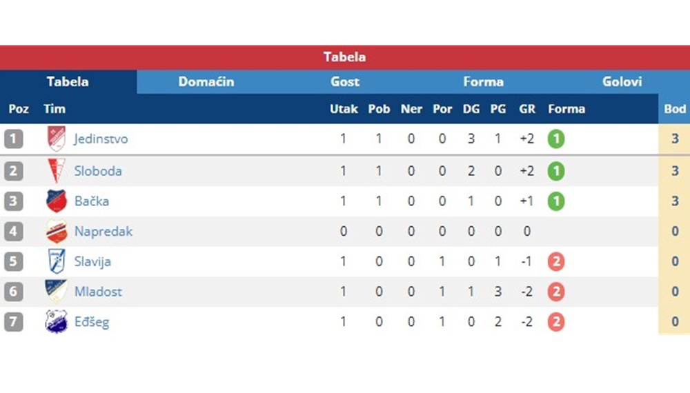Click the position 1 badge

[14, 139]
